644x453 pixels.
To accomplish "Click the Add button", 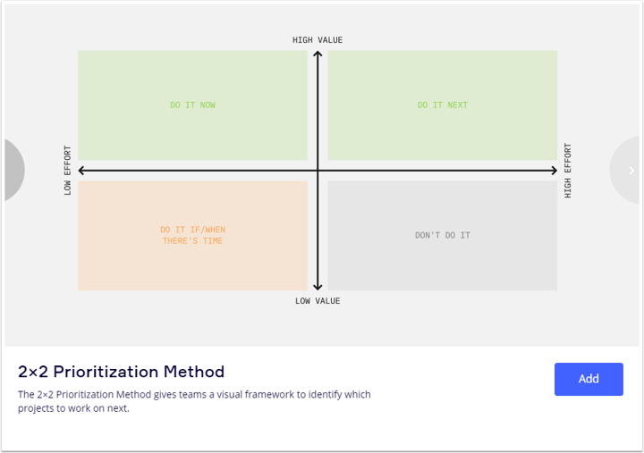I will pyautogui.click(x=589, y=379).
